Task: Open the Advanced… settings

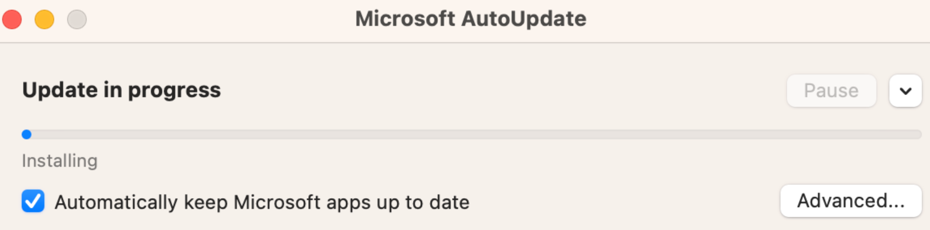Action: pyautogui.click(x=850, y=201)
